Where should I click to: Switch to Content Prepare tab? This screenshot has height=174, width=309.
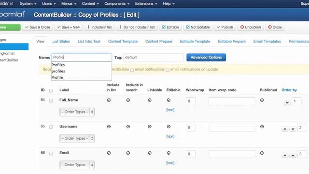159,42
